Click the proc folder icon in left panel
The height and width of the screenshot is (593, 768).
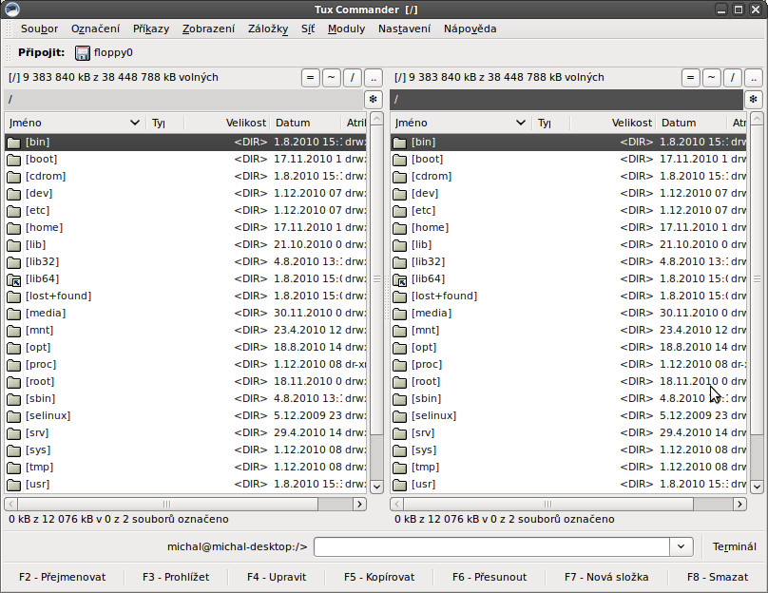pos(13,365)
